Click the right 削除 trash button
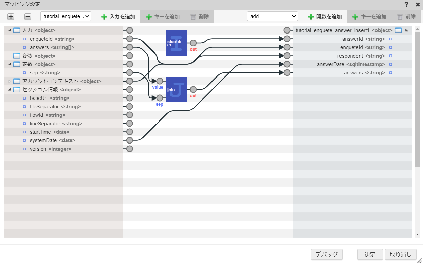The height and width of the screenshot is (264, 423). 406,17
